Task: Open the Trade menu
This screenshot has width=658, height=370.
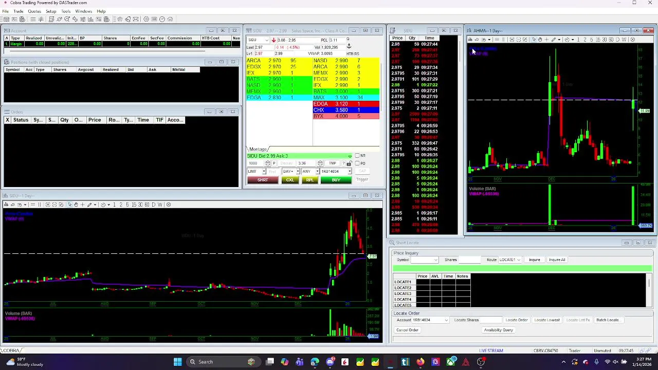Action: pyautogui.click(x=18, y=11)
